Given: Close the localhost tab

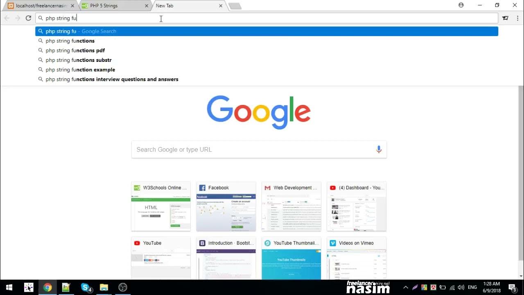Looking at the screenshot, I should tap(72, 6).
